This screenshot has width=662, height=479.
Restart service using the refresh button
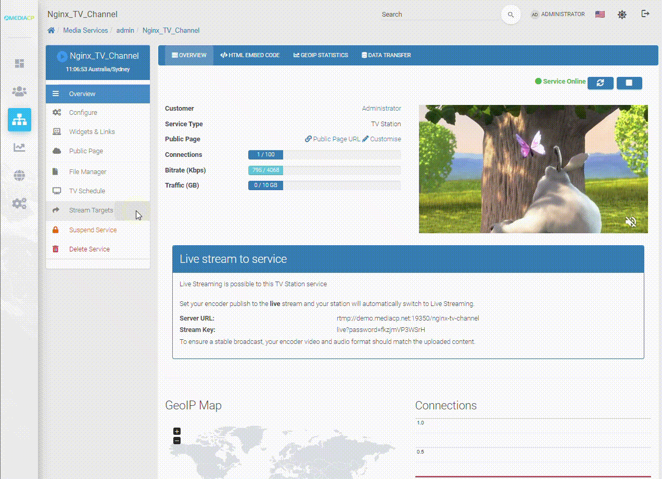[x=600, y=83]
